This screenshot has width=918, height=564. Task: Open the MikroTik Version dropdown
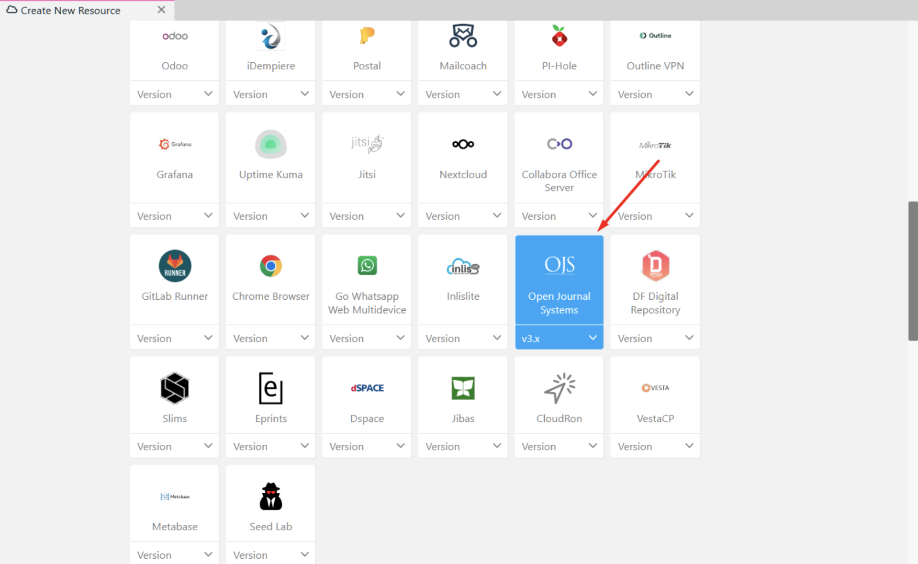[x=655, y=216]
